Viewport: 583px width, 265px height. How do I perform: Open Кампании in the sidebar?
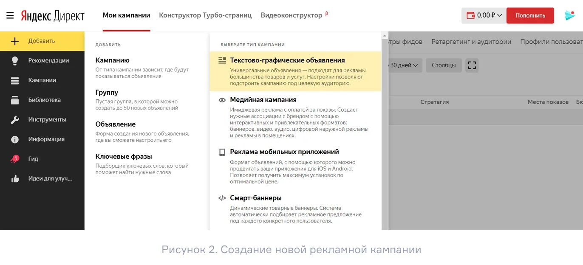point(42,80)
